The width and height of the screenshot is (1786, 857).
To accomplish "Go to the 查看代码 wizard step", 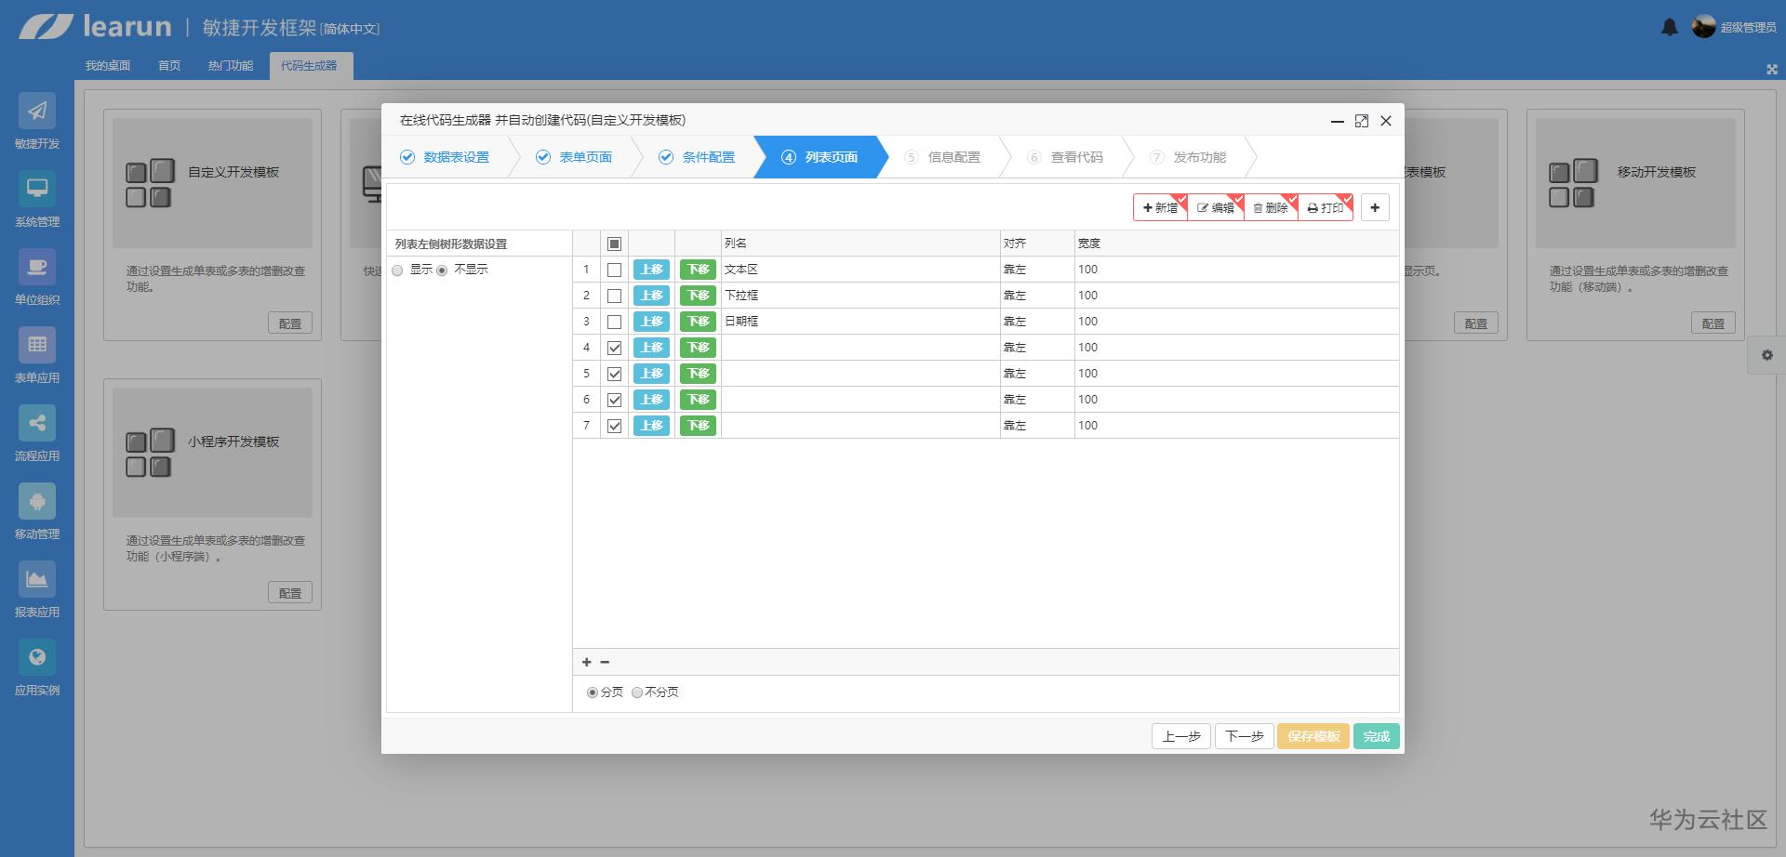I will click(x=1065, y=157).
